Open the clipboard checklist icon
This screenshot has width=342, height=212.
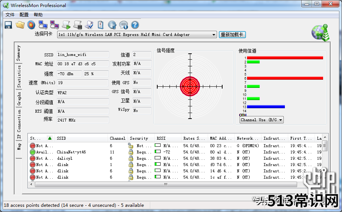click(101, 25)
